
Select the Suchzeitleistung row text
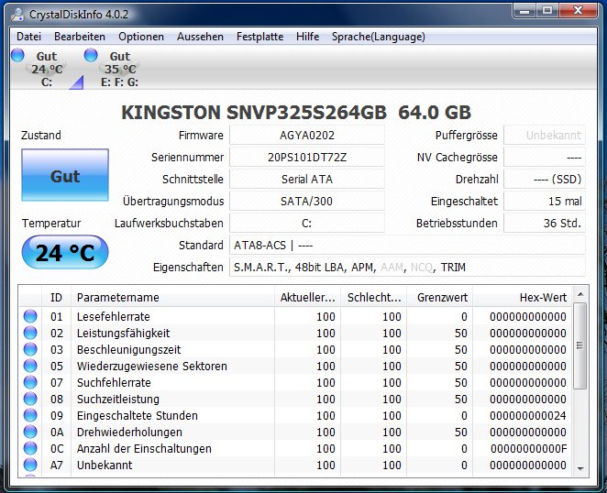click(118, 399)
